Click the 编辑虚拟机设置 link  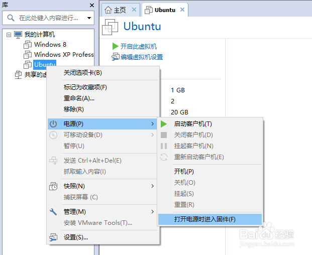pos(142,57)
